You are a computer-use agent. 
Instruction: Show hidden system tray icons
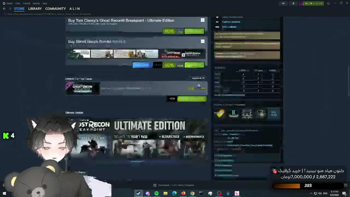click(311, 193)
